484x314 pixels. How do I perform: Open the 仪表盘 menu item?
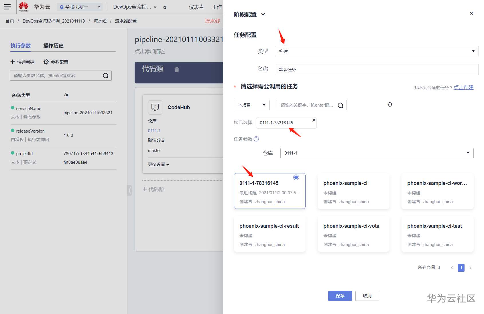196,7
